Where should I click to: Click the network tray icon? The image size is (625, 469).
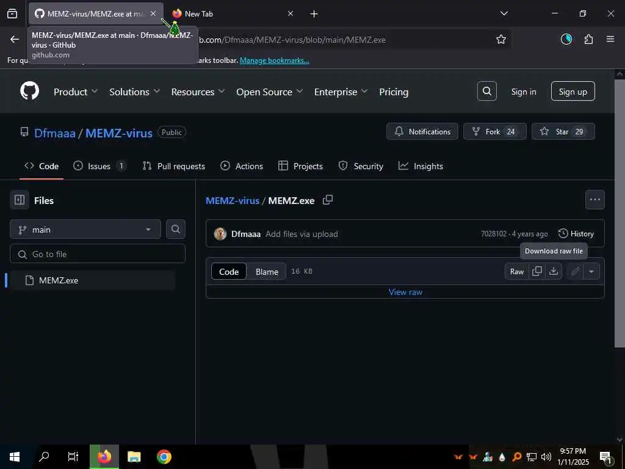tap(532, 457)
